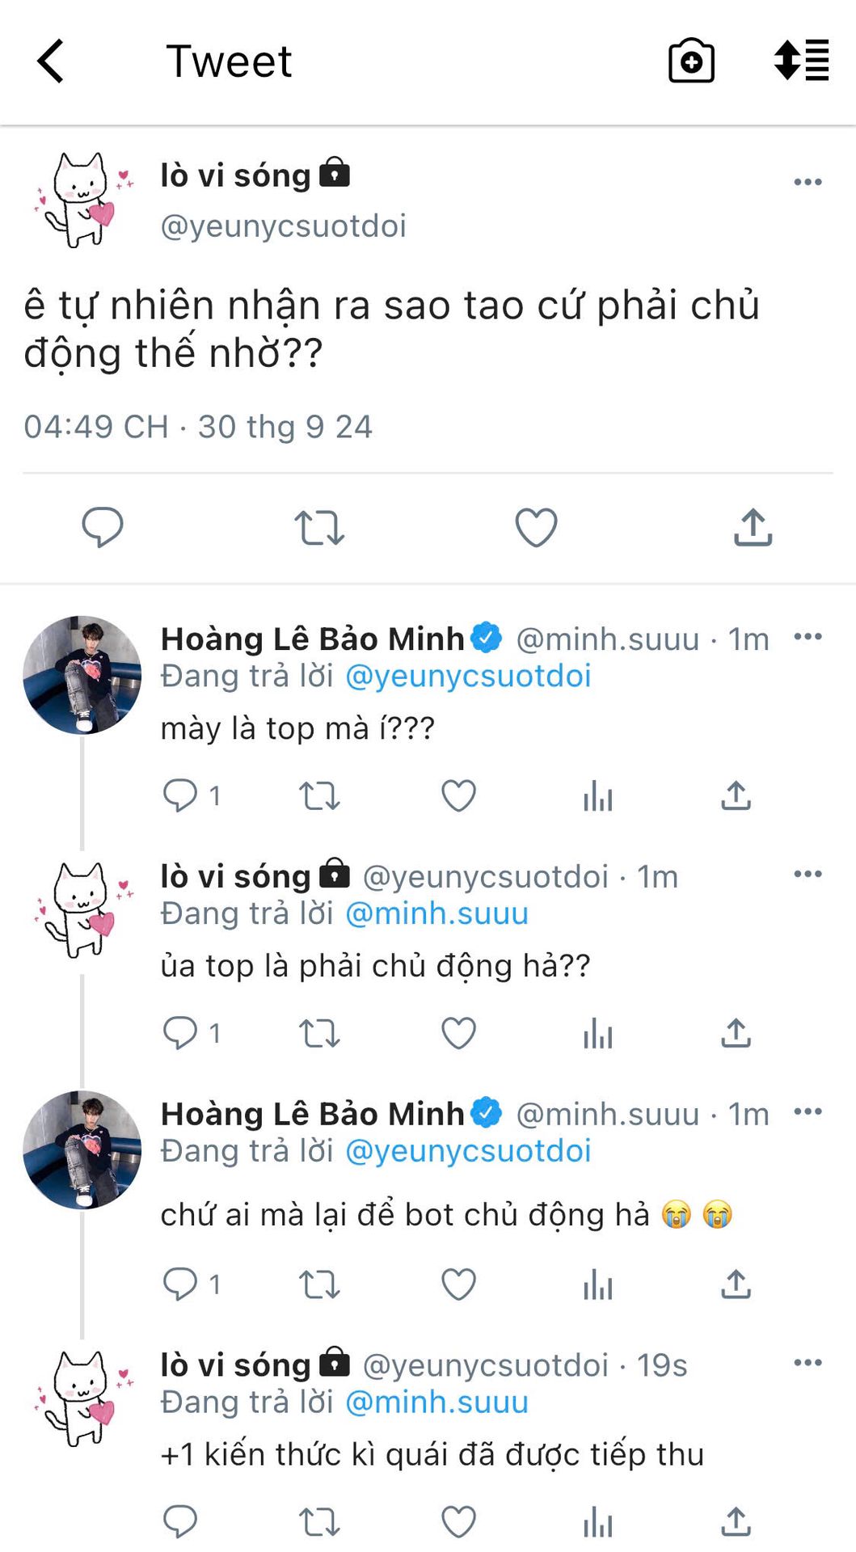Like the 'chứ ai mà lại để bot' reply

pyautogui.click(x=458, y=1284)
